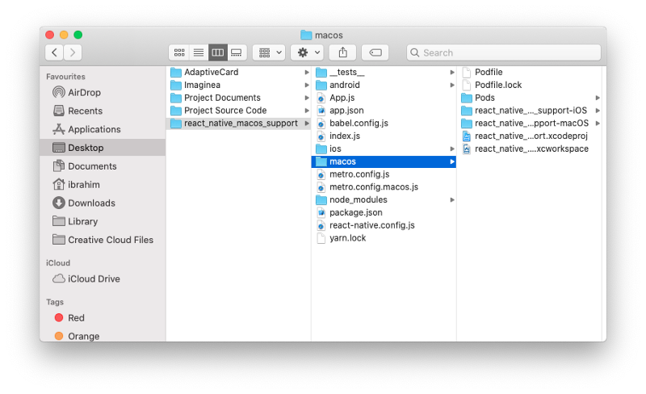Expand arrow next to Pods folder
This screenshot has width=646, height=394.
pos(598,98)
